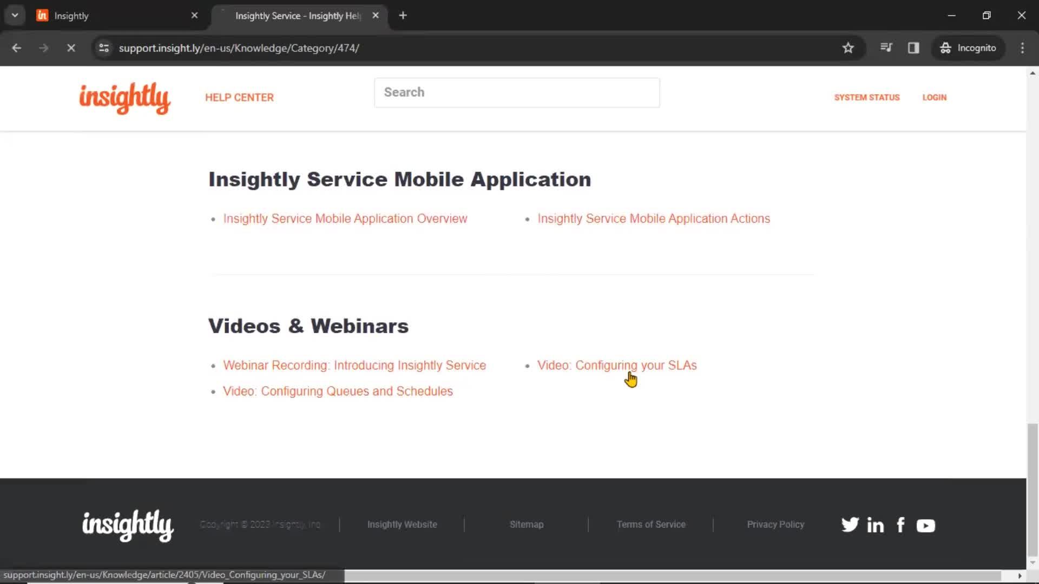The image size is (1039, 584).
Task: Expand tab search dropdown arrow
Action: (15, 16)
